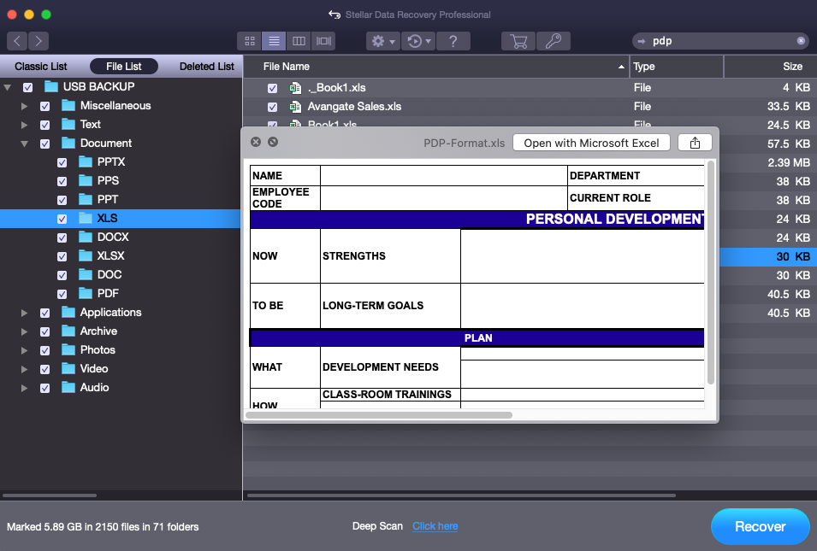Click the Avangate Sales.xls file icon
817x551 pixels.
(295, 107)
